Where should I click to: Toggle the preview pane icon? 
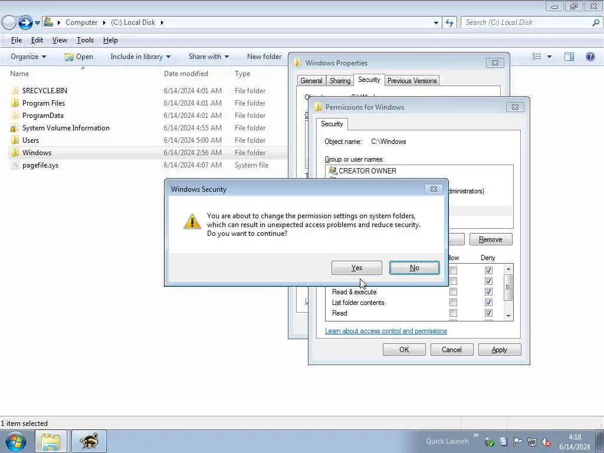[569, 57]
